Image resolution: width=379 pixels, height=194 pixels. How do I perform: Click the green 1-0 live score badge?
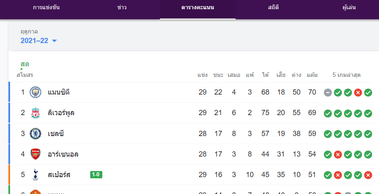[96, 175]
